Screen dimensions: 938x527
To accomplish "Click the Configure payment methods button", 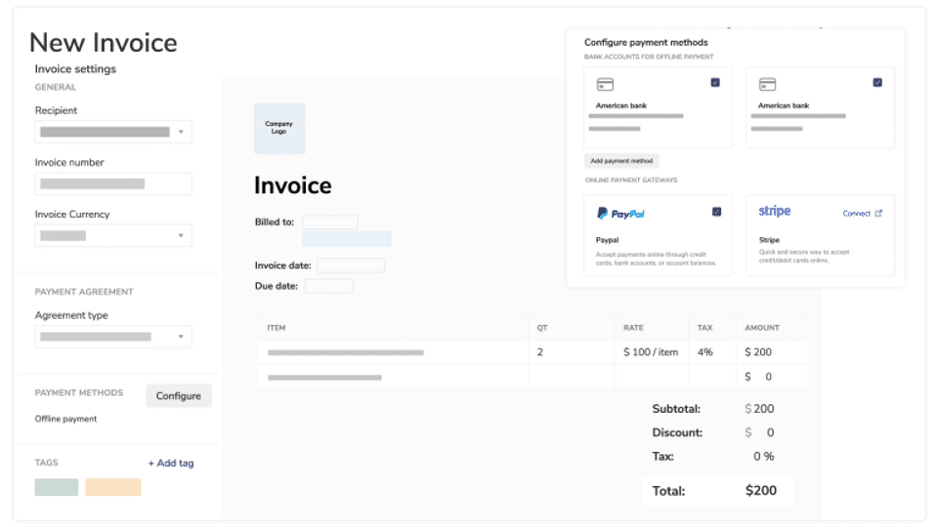I will (x=178, y=395).
